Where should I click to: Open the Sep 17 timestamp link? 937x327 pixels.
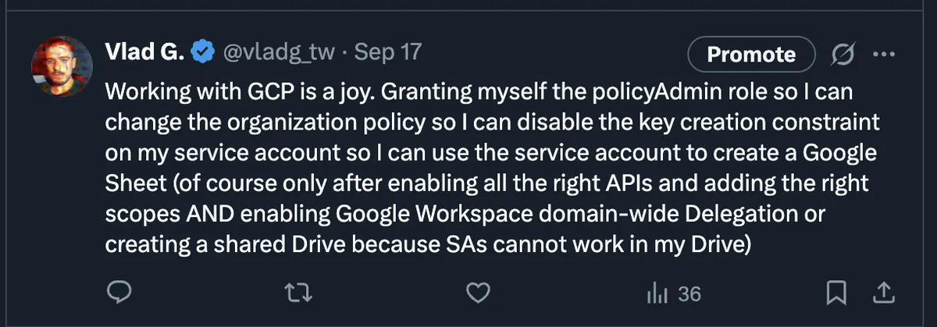388,52
